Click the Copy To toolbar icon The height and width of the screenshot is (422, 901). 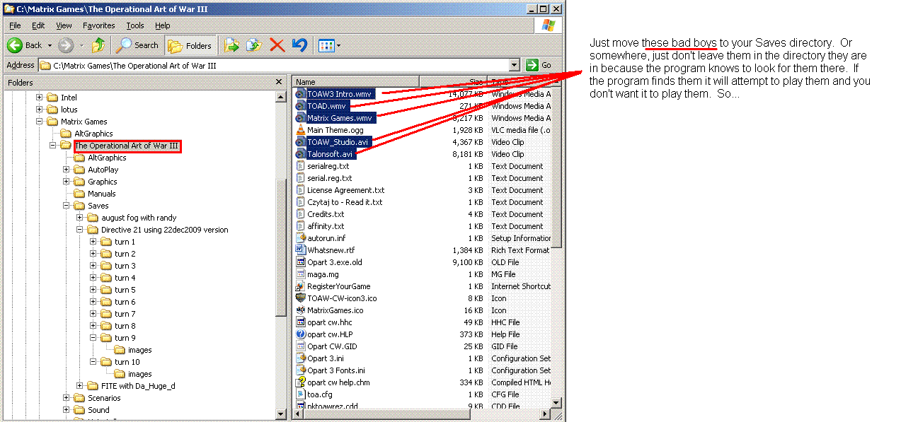click(254, 45)
